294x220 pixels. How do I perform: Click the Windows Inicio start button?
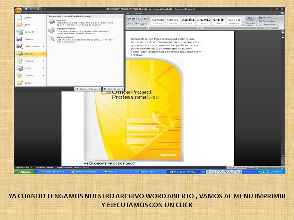pyautogui.click(x=24, y=172)
